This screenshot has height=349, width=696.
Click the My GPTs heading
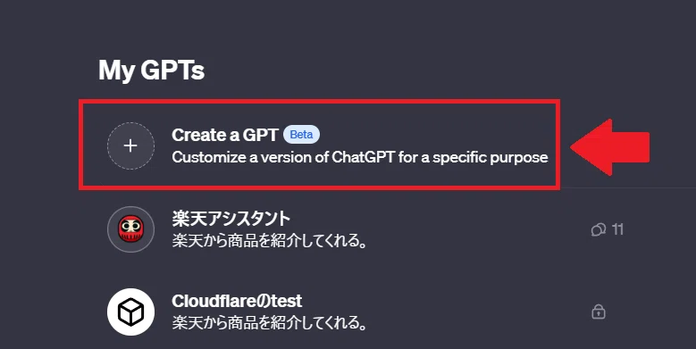point(151,70)
